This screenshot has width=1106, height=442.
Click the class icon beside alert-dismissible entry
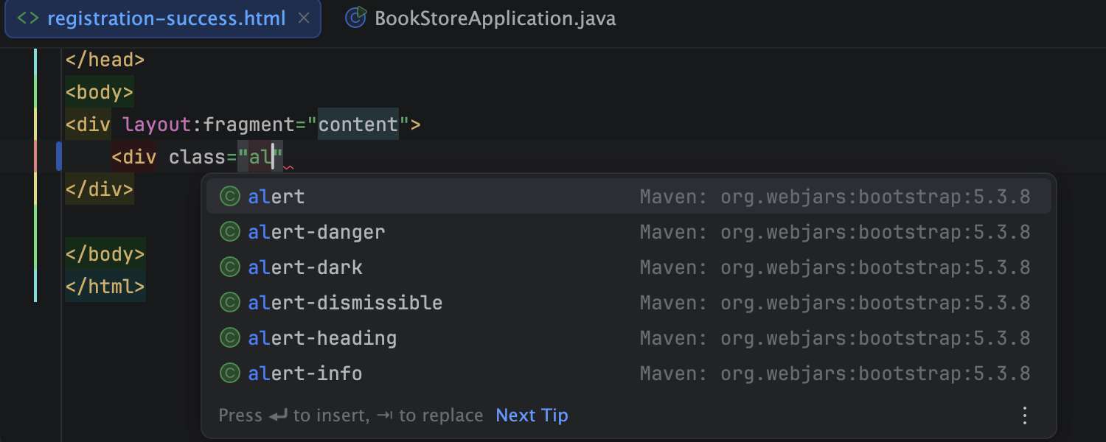click(x=229, y=302)
